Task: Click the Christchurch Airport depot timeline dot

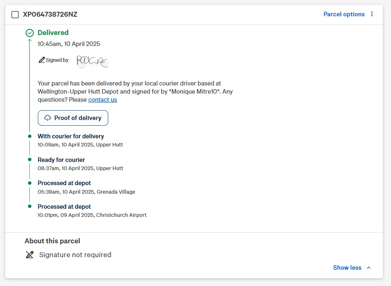Action: pyautogui.click(x=30, y=207)
